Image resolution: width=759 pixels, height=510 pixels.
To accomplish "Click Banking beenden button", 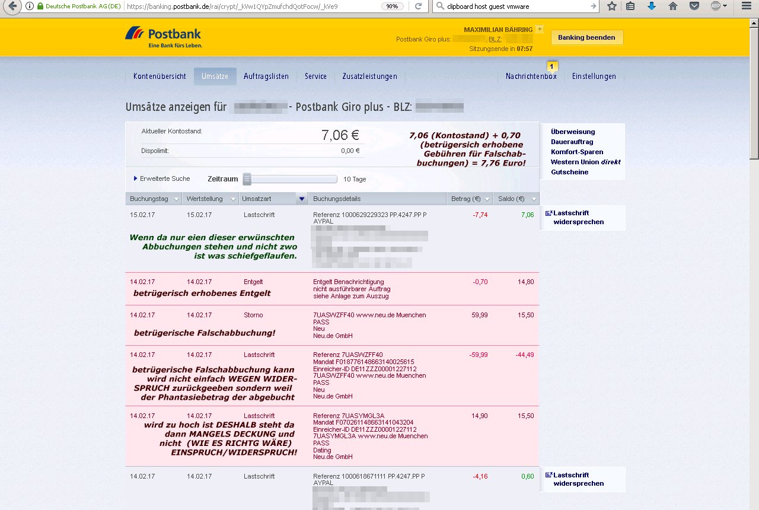I will [587, 37].
